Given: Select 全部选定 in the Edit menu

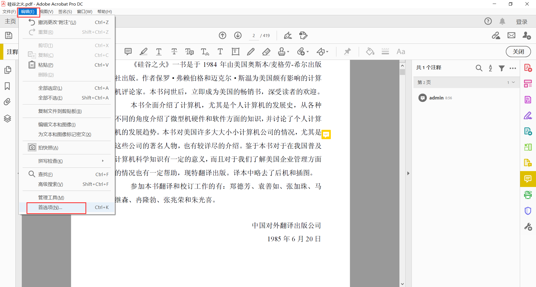Looking at the screenshot, I should click(x=67, y=88).
